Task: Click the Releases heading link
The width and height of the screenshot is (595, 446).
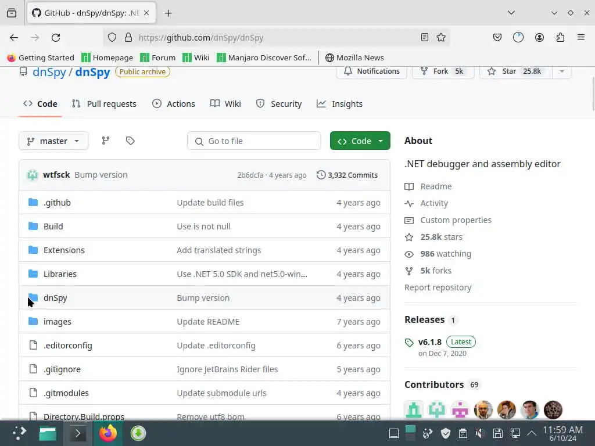Action: click(424, 320)
